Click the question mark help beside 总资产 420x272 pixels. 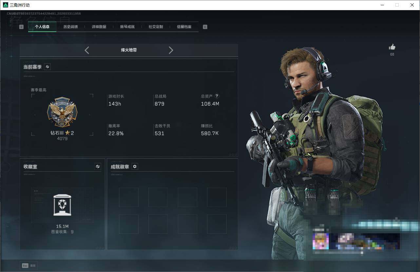point(217,96)
